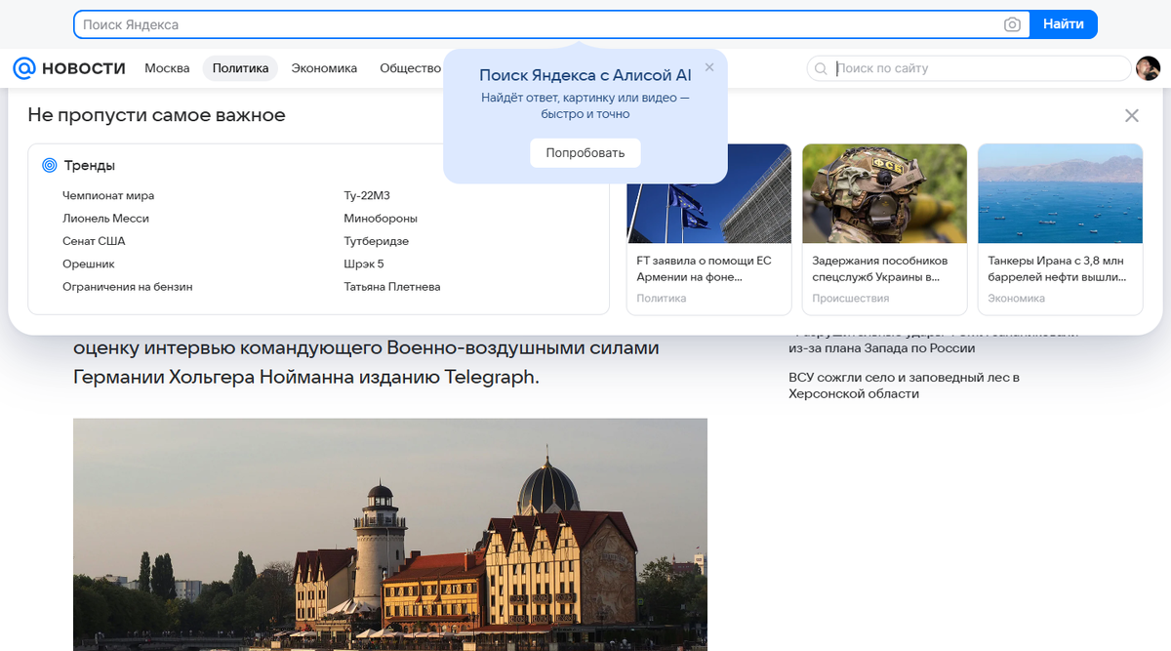The image size is (1171, 651).
Task: Switch to the Москва tab
Action: click(x=167, y=68)
